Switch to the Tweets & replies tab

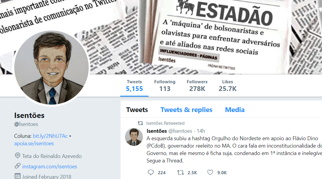186,110
